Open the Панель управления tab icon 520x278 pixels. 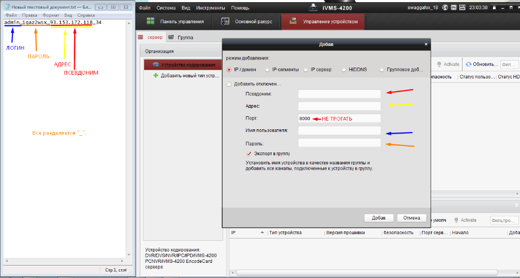point(151,22)
